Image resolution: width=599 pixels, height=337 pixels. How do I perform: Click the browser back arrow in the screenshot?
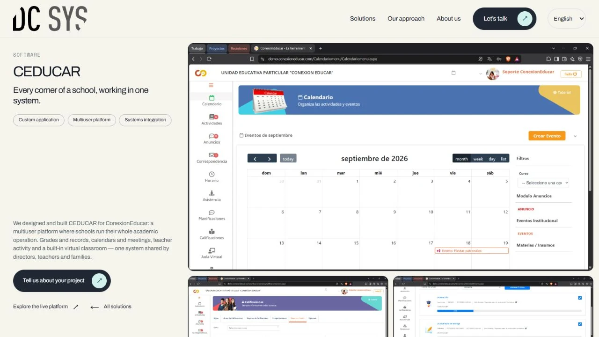(x=193, y=59)
